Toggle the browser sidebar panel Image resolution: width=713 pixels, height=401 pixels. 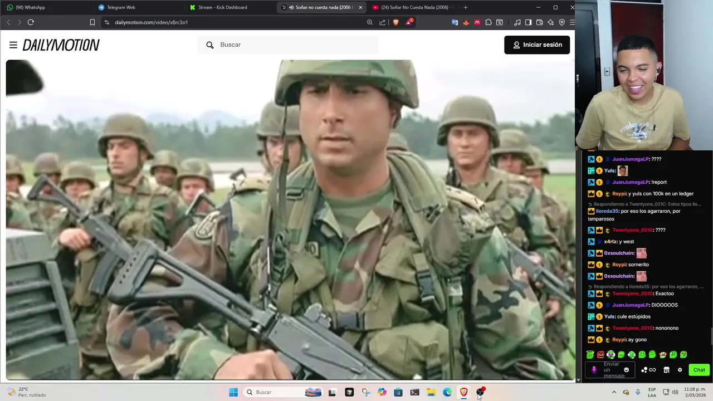pyautogui.click(x=529, y=22)
